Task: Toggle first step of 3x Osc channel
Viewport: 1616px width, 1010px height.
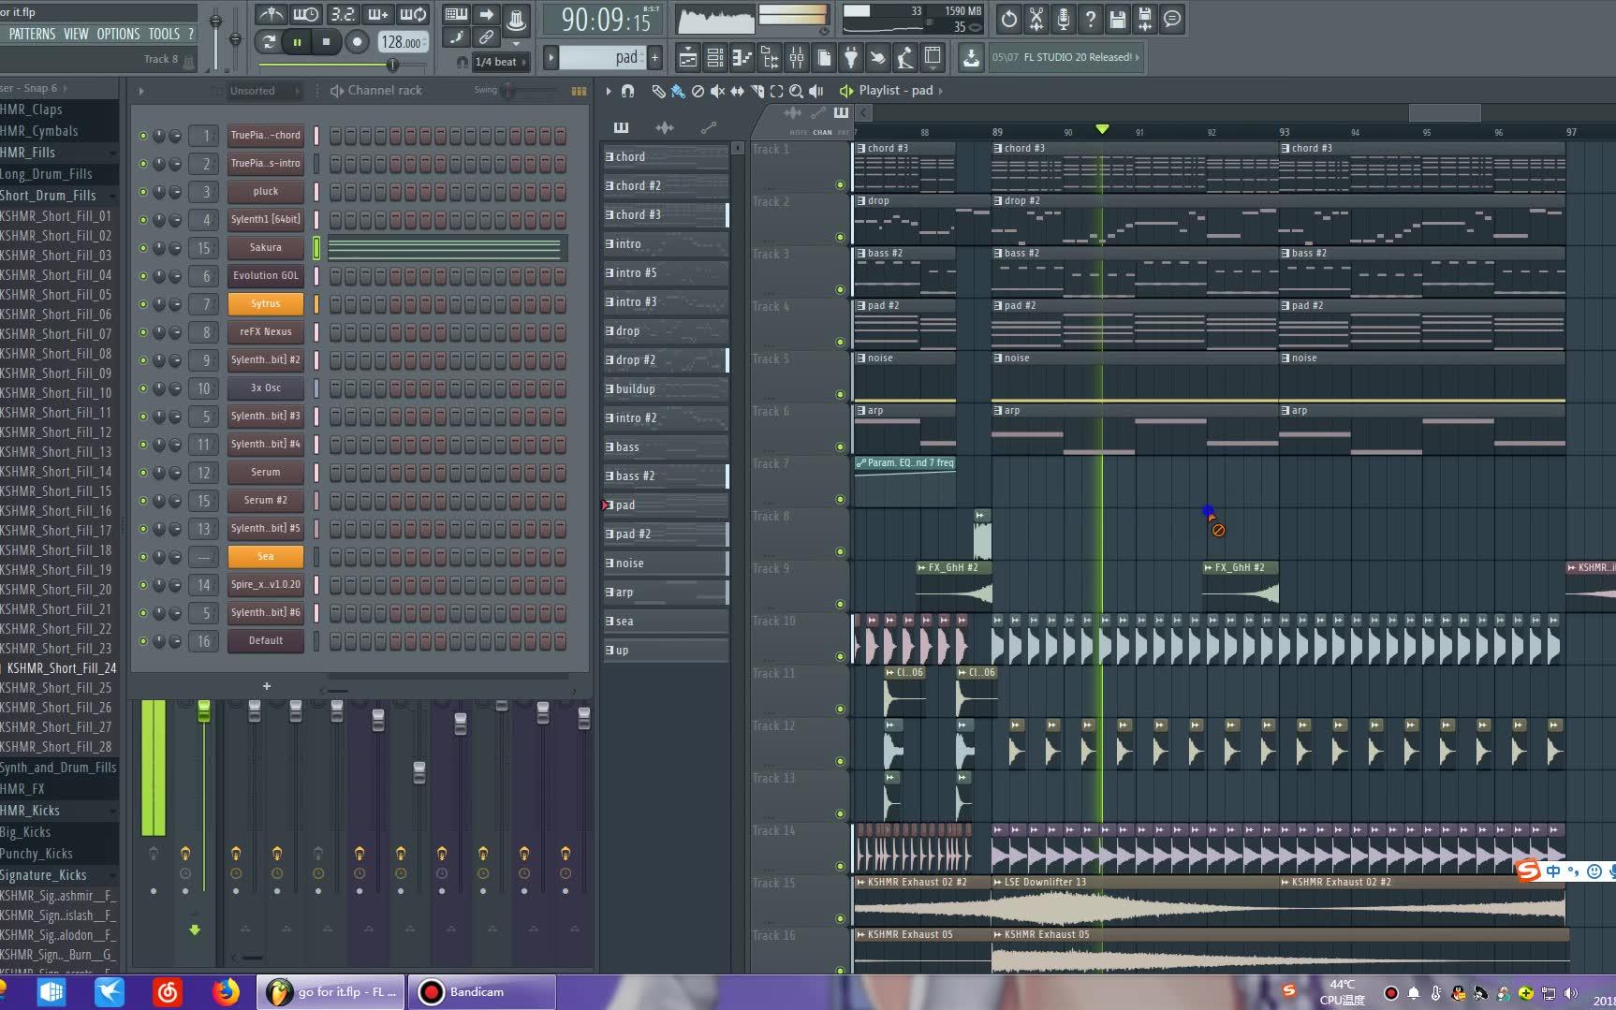Action: (335, 388)
